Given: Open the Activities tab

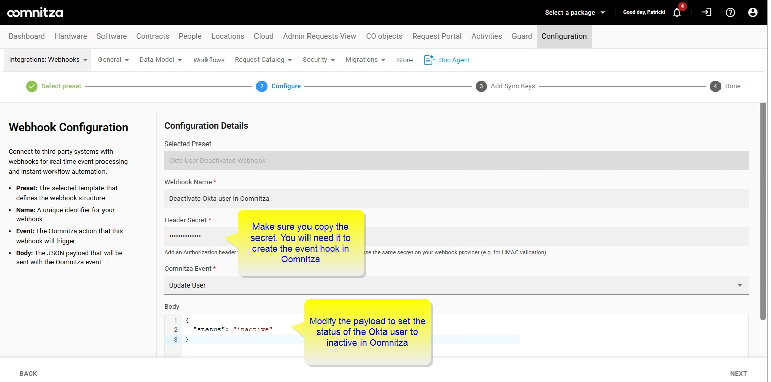Looking at the screenshot, I should pos(487,36).
